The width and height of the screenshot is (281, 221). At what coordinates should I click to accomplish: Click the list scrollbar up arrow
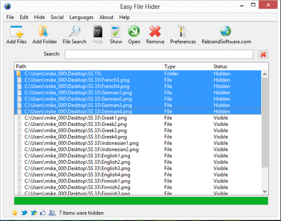click(265, 74)
